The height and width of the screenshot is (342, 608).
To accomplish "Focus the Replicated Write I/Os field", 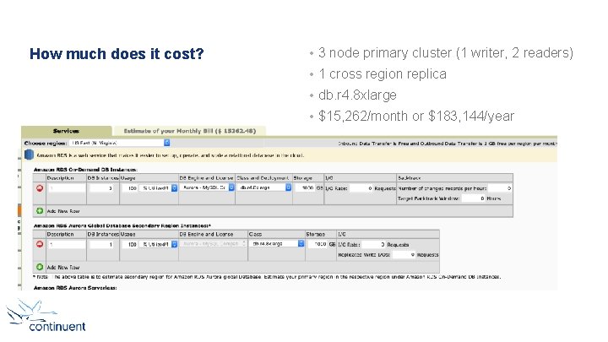I will coord(404,255).
